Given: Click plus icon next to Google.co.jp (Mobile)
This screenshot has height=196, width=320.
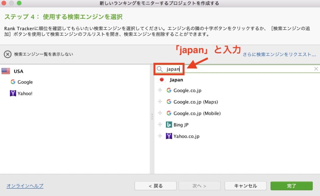Looking at the screenshot, I should tap(160, 113).
